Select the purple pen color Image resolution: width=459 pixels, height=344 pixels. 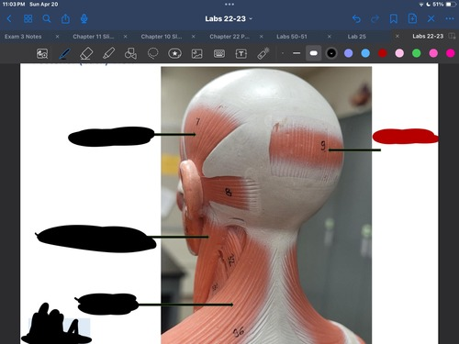click(349, 53)
